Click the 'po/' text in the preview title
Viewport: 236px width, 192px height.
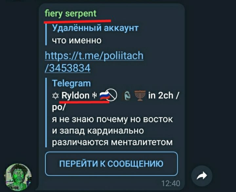[59, 107]
